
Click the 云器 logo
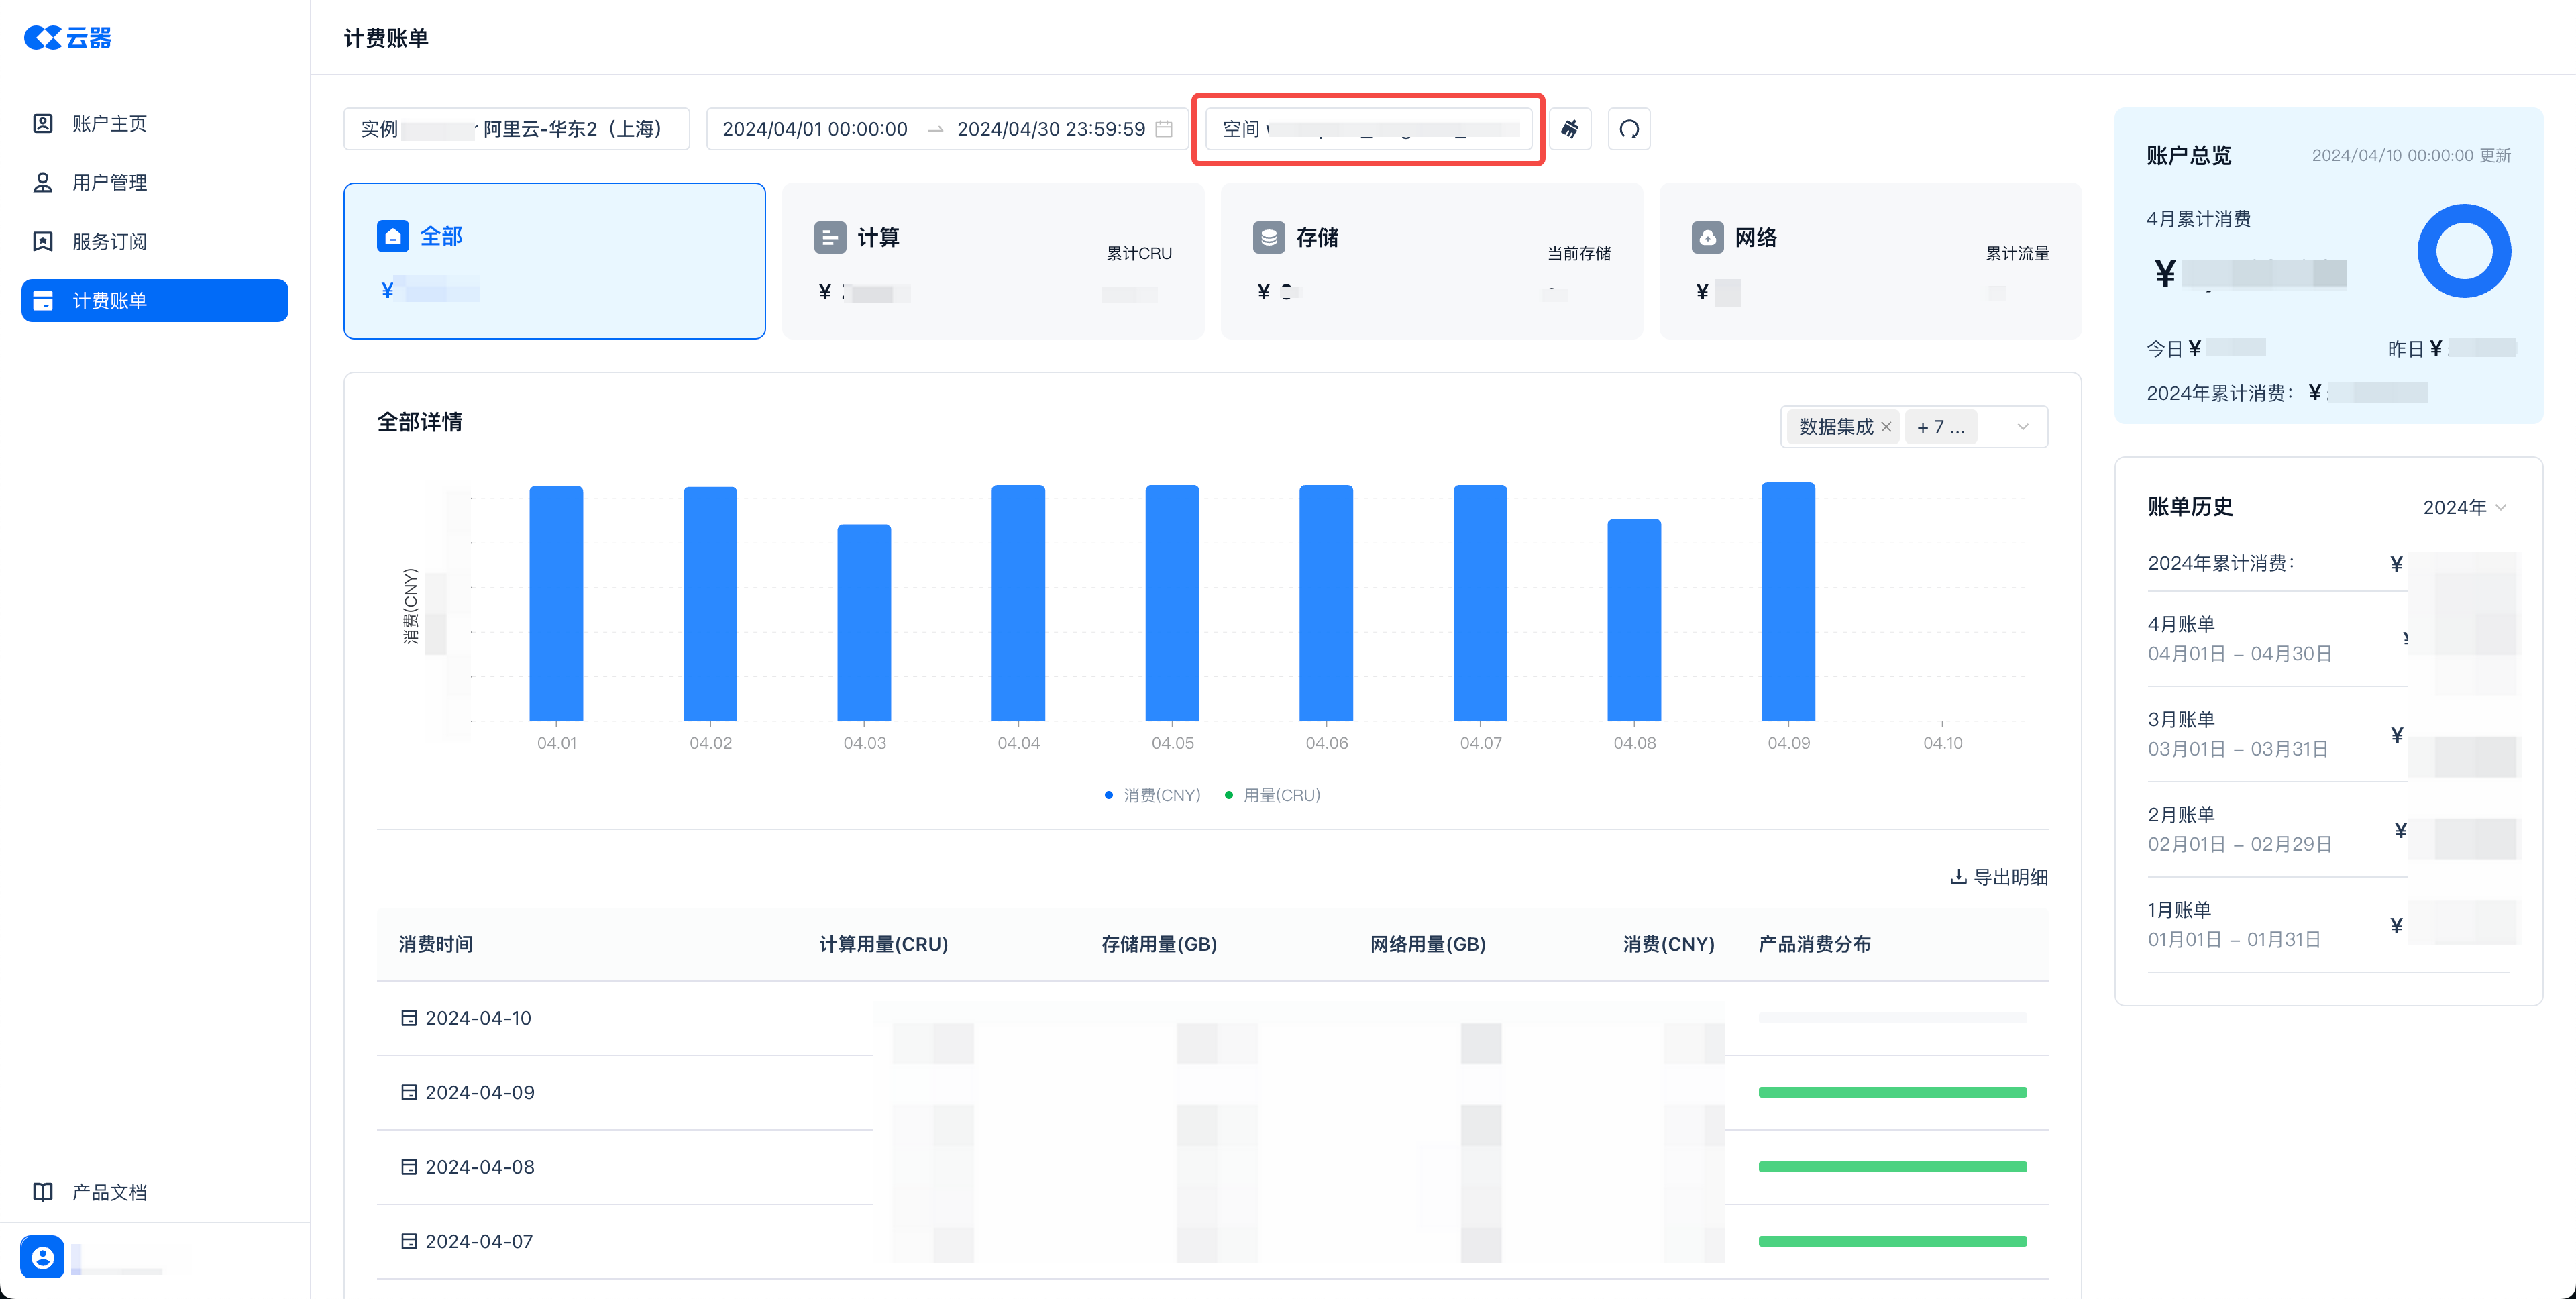[68, 38]
